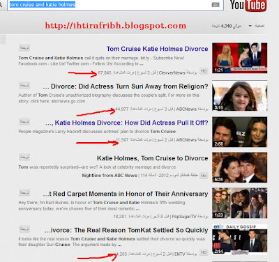Click the 18,201 views count text
Image resolution: width=279 pixels, height=262 pixels.
(120, 217)
